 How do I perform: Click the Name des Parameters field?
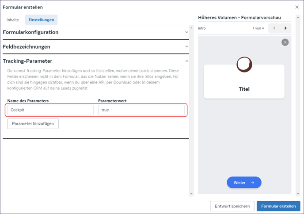click(50, 110)
